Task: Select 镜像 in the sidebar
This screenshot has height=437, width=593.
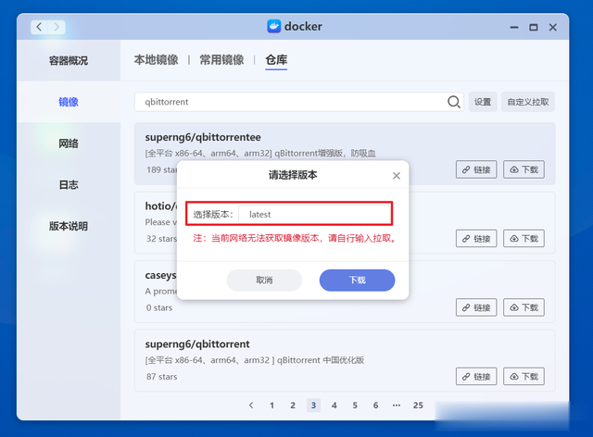Action: pyautogui.click(x=69, y=102)
